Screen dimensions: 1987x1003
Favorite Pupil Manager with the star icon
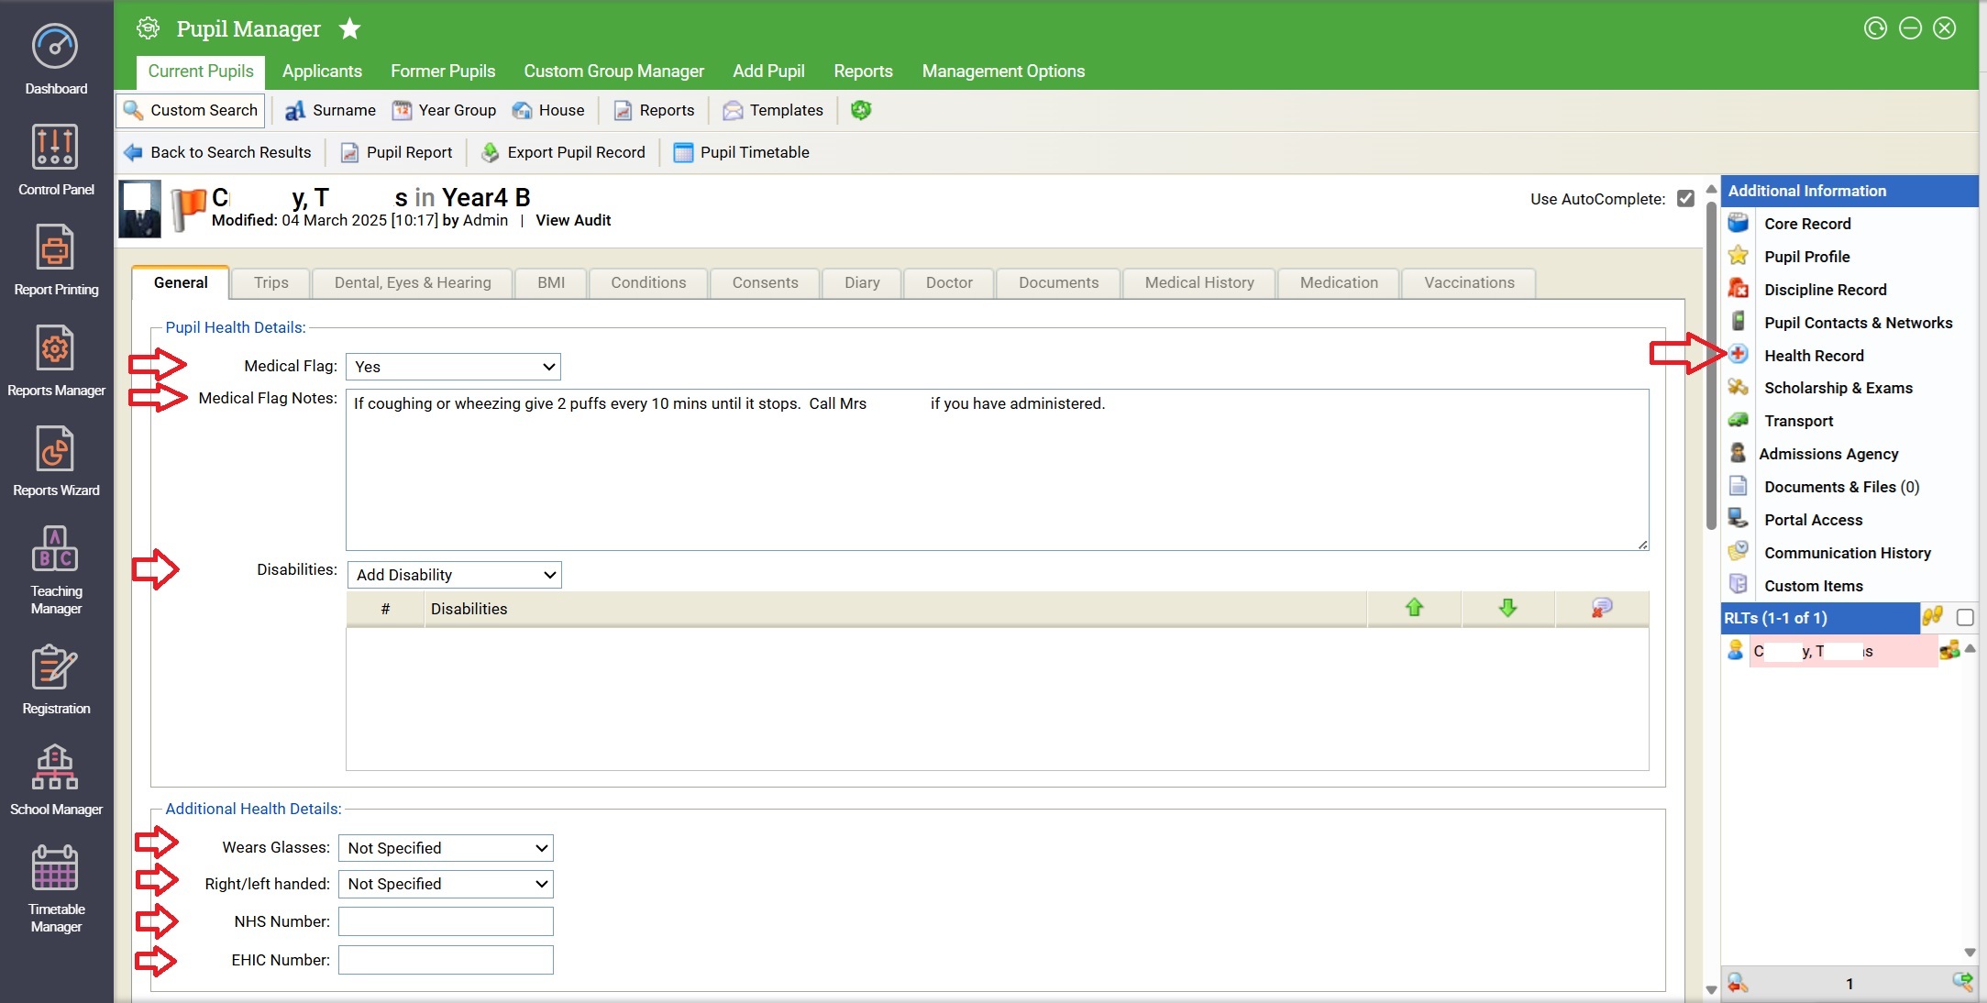tap(349, 29)
